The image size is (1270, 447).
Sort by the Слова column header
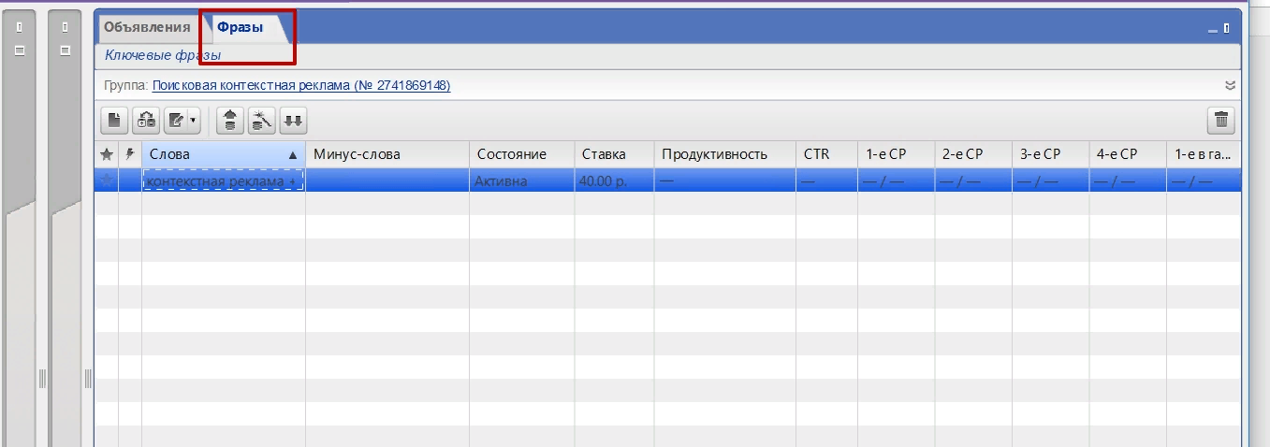pyautogui.click(x=224, y=154)
